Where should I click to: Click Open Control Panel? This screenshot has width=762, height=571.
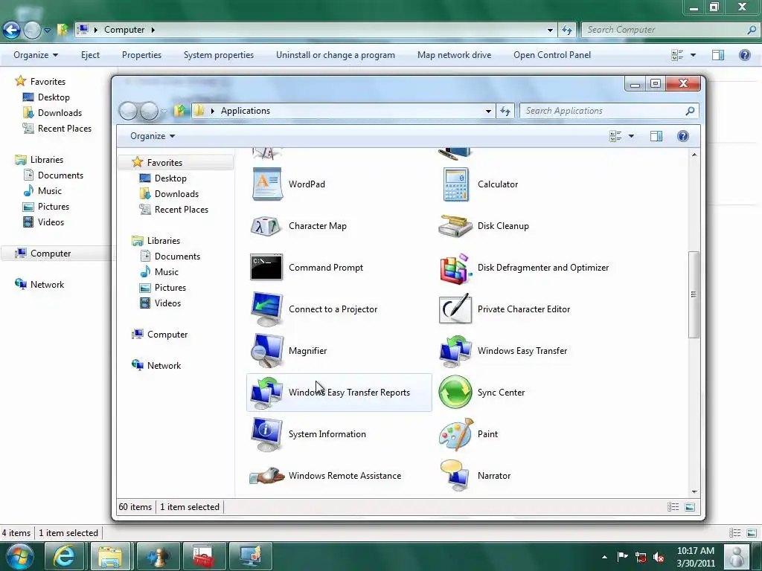pos(552,55)
